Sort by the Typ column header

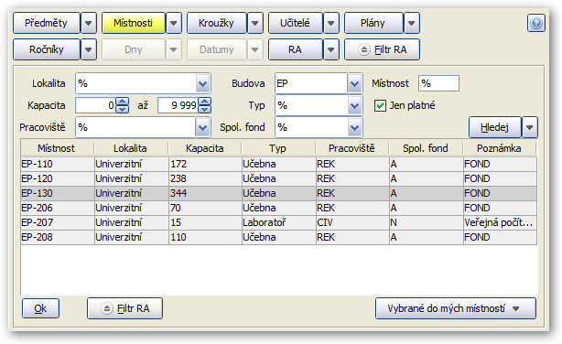(x=278, y=148)
